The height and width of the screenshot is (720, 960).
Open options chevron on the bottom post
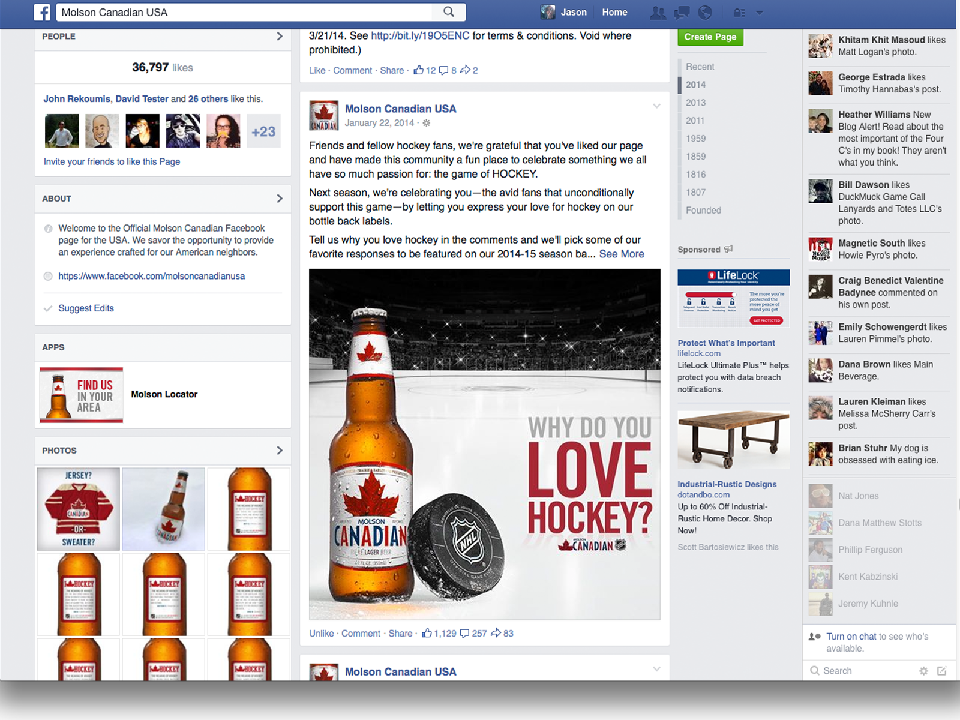[x=656, y=669]
